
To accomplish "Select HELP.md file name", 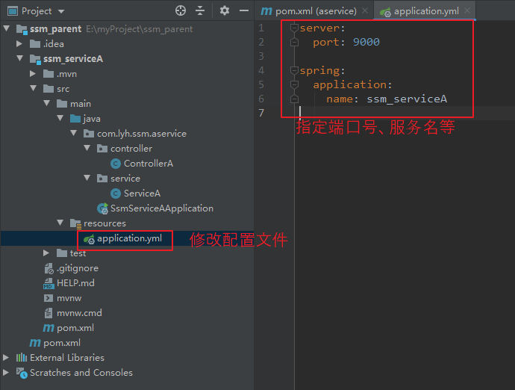I will click(75, 283).
